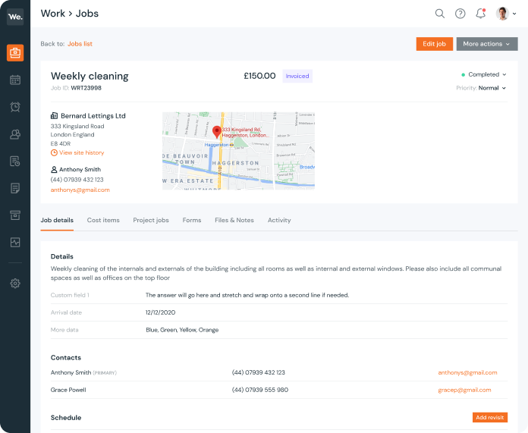Image resolution: width=528 pixels, height=433 pixels.
Task: Open the Files & Notes tab
Action: tap(234, 220)
